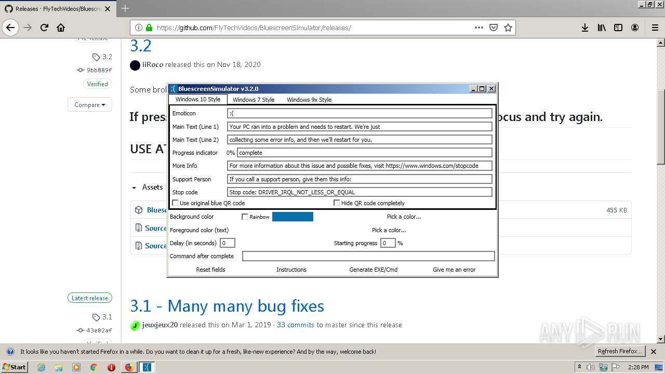Click the Firefox forward arrow
Screen dimensions: 665x374
28,28
